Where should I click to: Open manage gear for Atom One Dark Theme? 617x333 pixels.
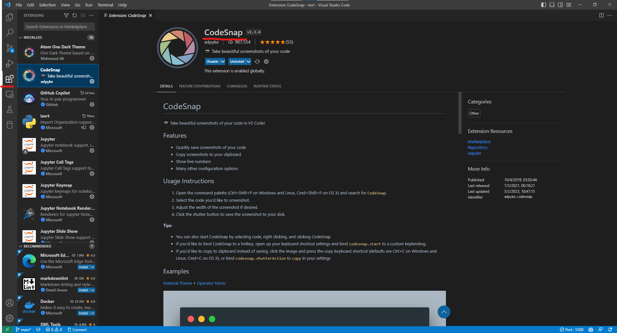pos(92,58)
